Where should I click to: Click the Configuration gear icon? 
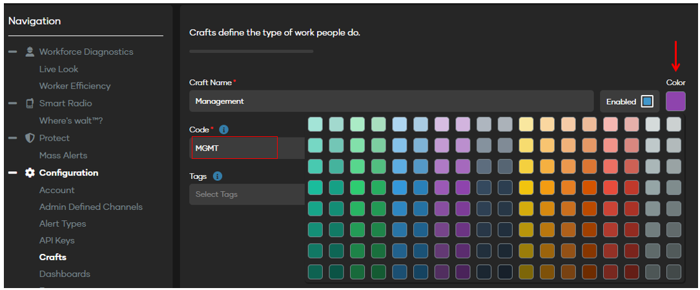(x=30, y=173)
